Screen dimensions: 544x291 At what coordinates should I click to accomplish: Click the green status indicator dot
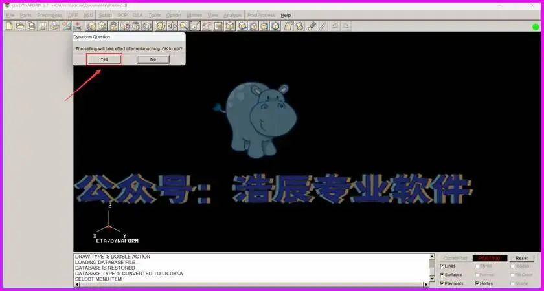click(536, 27)
